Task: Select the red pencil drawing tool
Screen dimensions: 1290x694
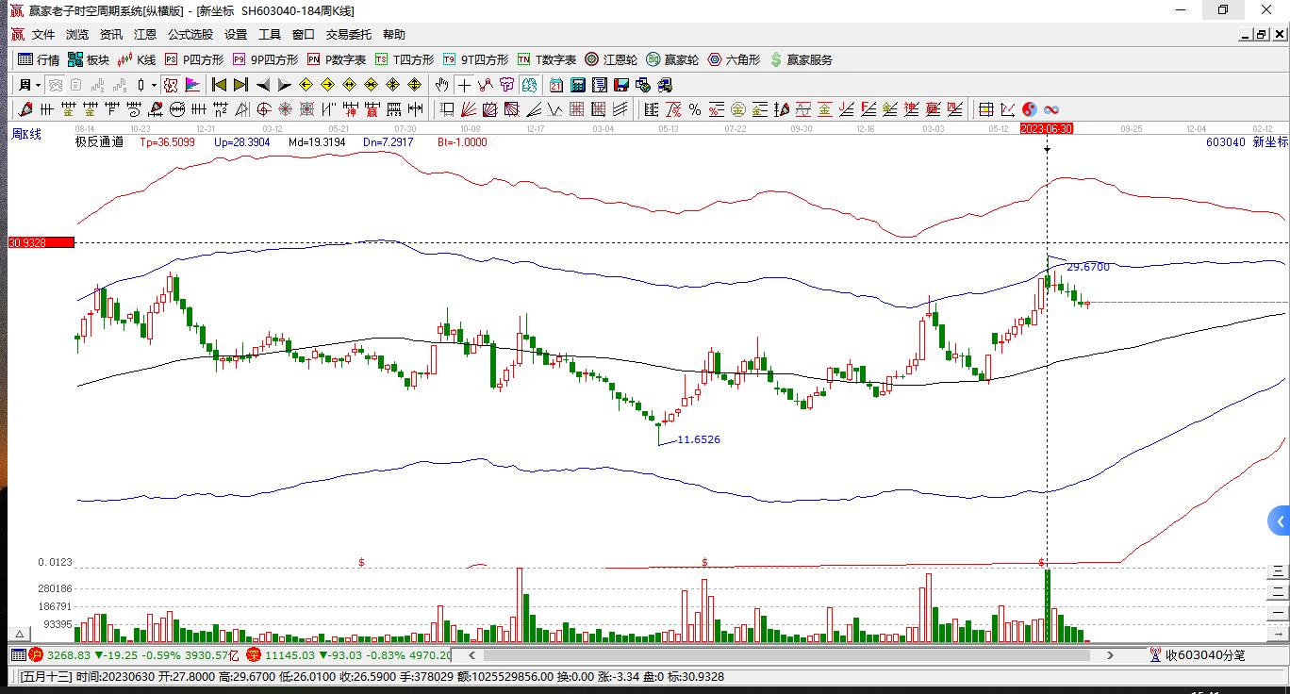Action: (x=25, y=109)
